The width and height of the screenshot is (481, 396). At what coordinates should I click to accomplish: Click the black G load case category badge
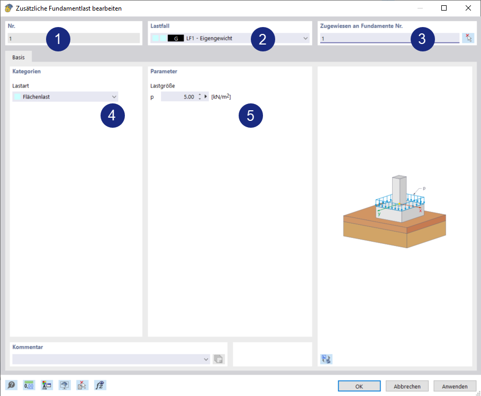click(176, 38)
